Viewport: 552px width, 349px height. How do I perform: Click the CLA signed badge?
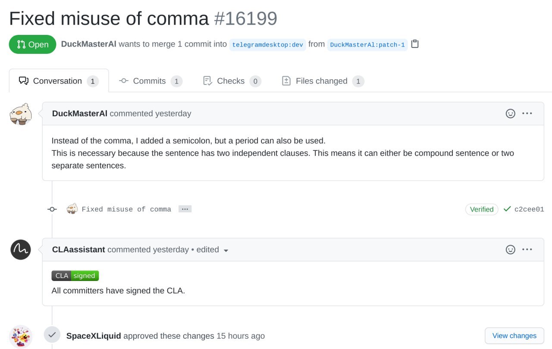click(75, 276)
